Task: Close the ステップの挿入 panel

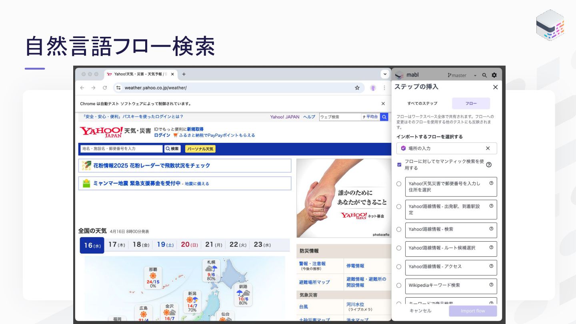Action: tap(495, 87)
